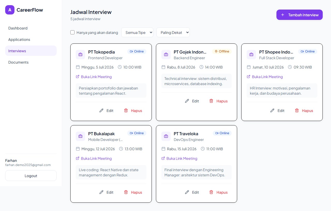Image resolution: width=331 pixels, height=211 pixels.
Task: Click the 'Jadwal Interview' page heading
Action: point(91,12)
